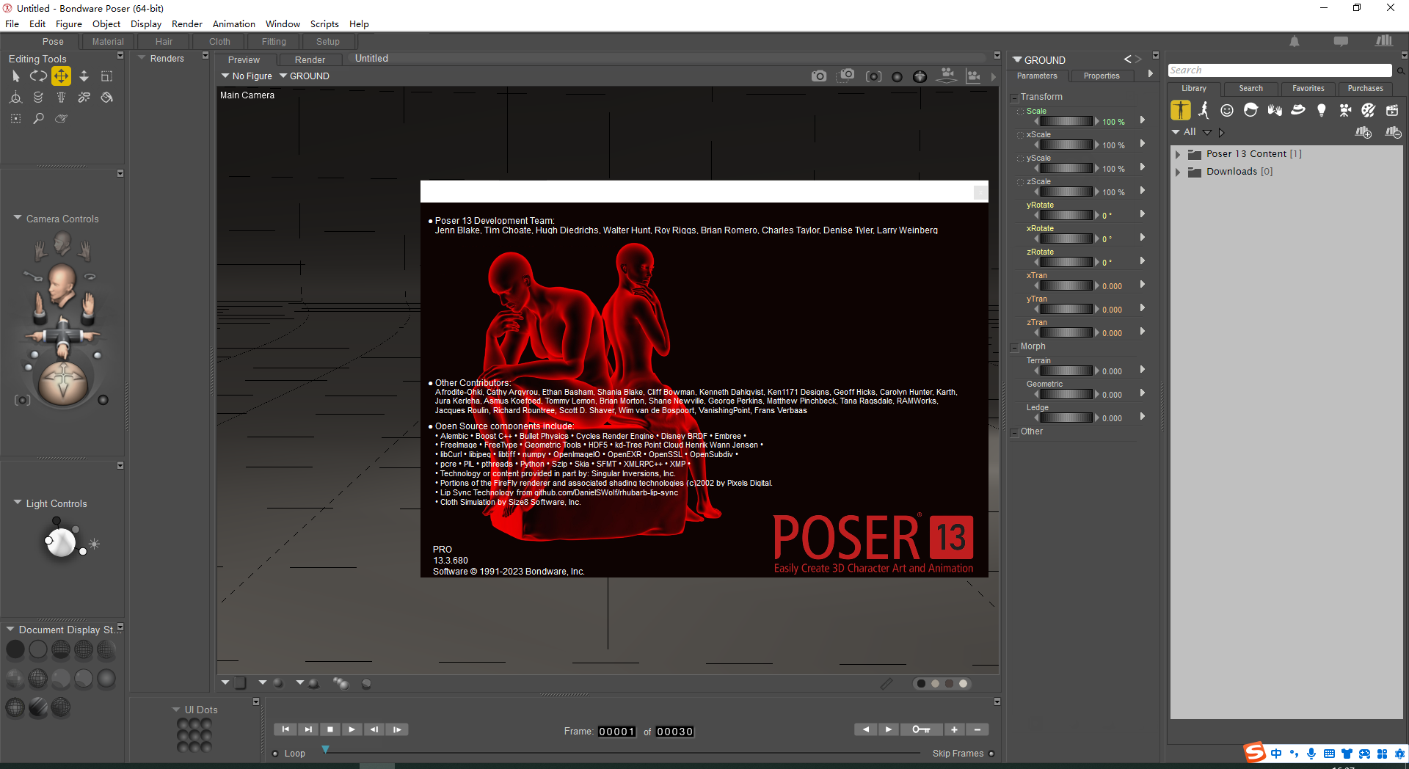Open the Materials palette category
The height and width of the screenshot is (769, 1409).
pyautogui.click(x=1369, y=110)
